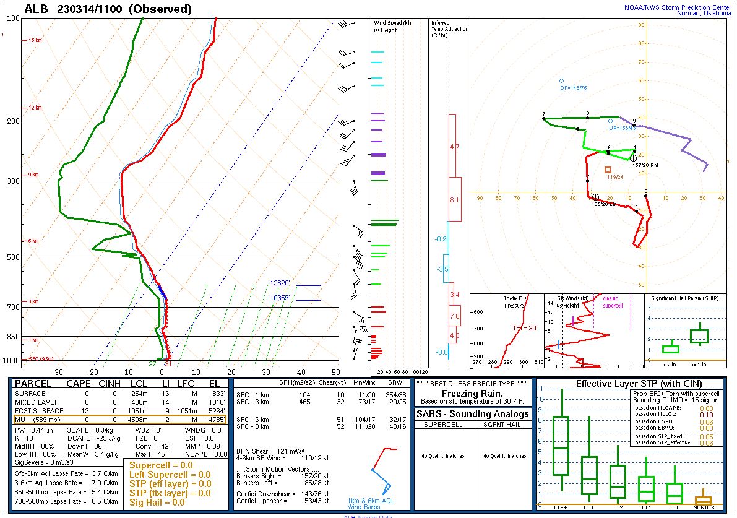This screenshot has width=737, height=518.
Task: Click the LowRH = 88% value
Action: tap(35, 454)
